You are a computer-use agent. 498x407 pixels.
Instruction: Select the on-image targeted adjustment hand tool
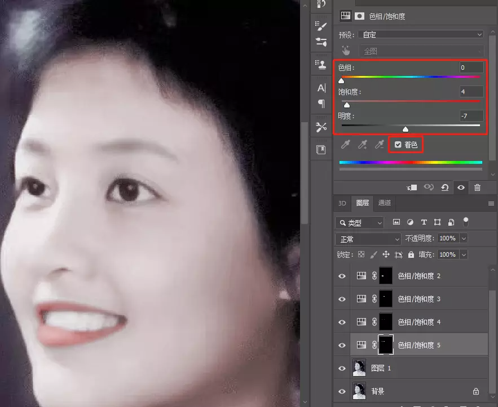click(346, 51)
